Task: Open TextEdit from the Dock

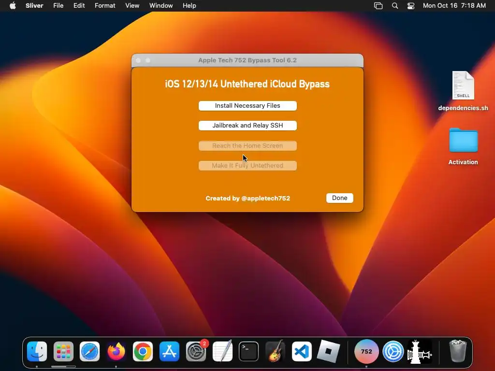Action: click(x=222, y=352)
